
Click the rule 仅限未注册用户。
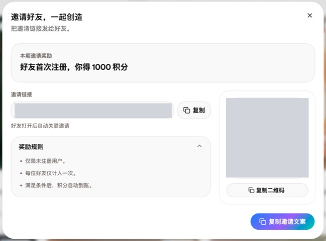pos(45,161)
